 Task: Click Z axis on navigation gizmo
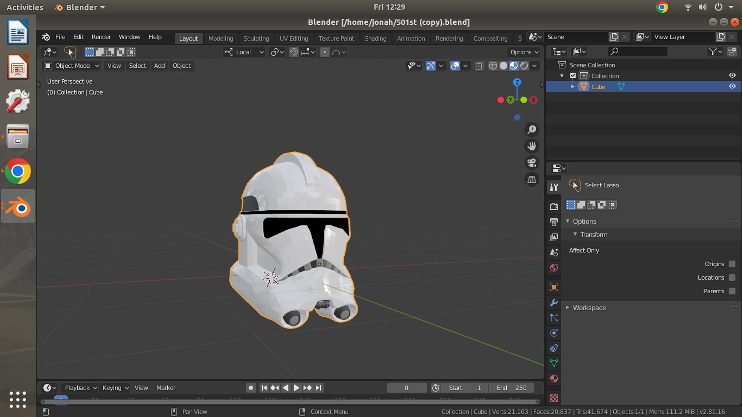point(517,82)
